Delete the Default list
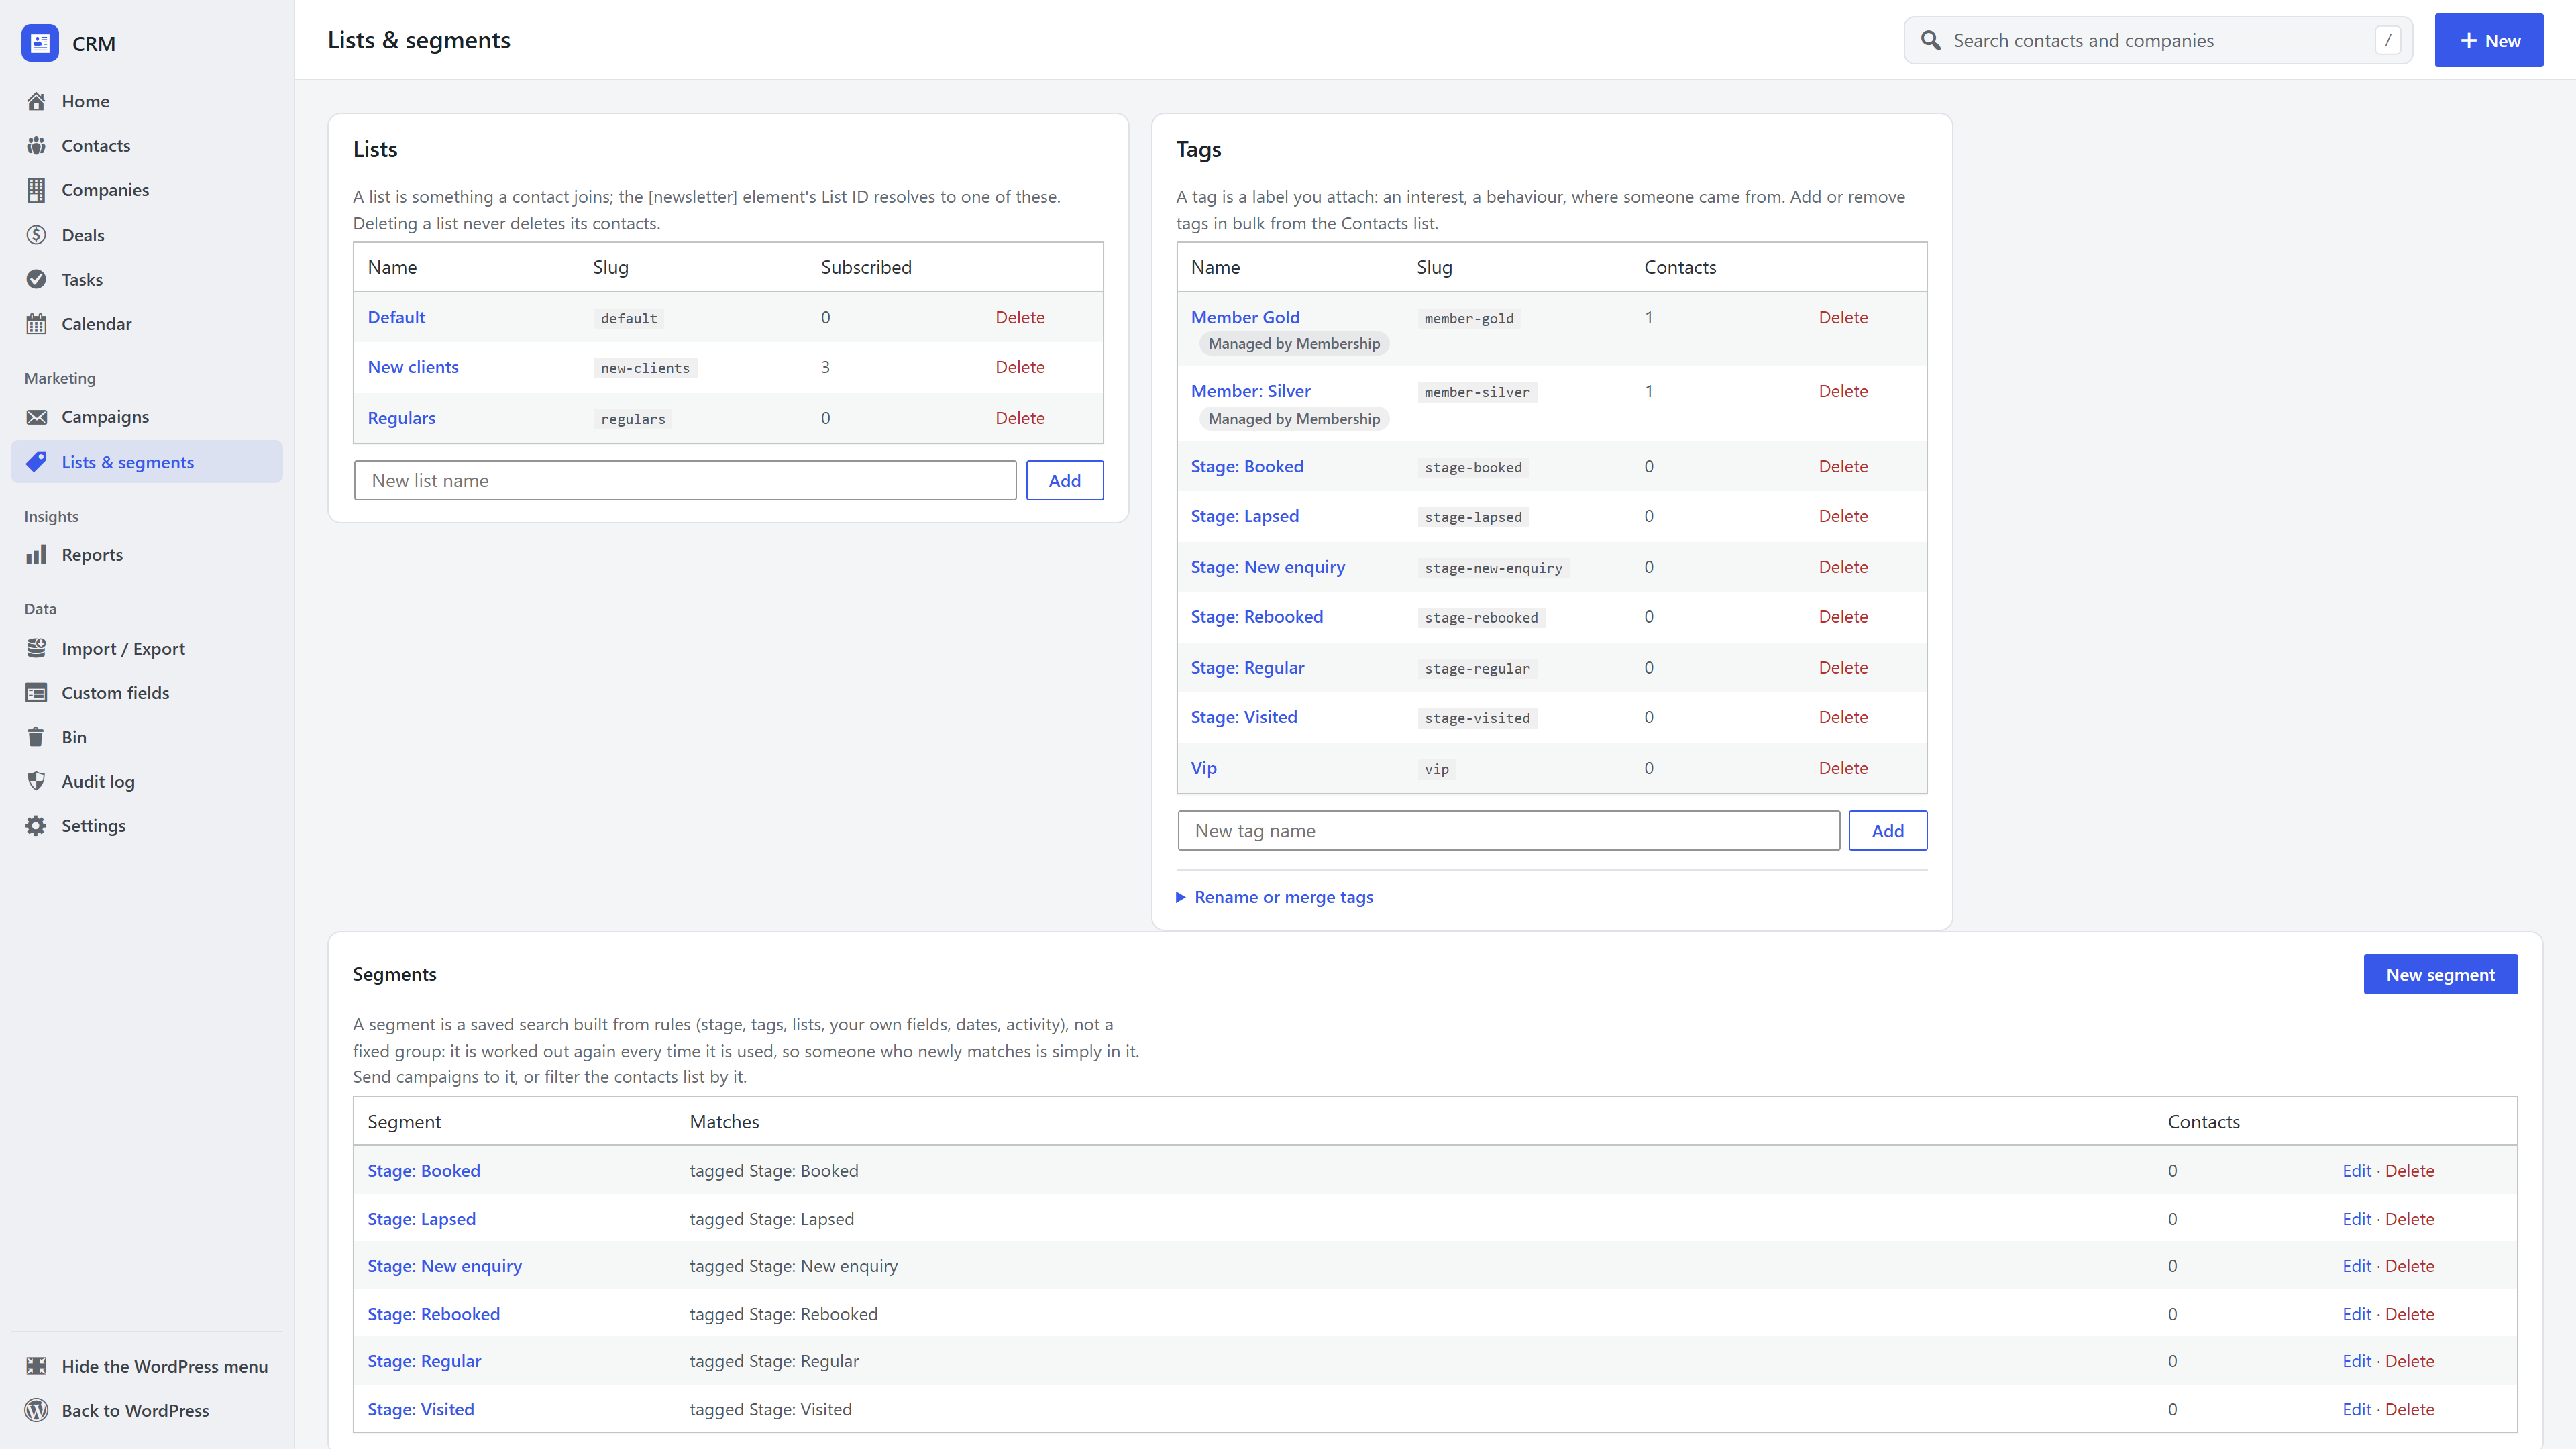 pyautogui.click(x=1020, y=317)
